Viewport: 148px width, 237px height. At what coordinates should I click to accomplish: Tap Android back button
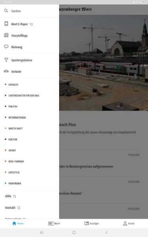[107, 233]
